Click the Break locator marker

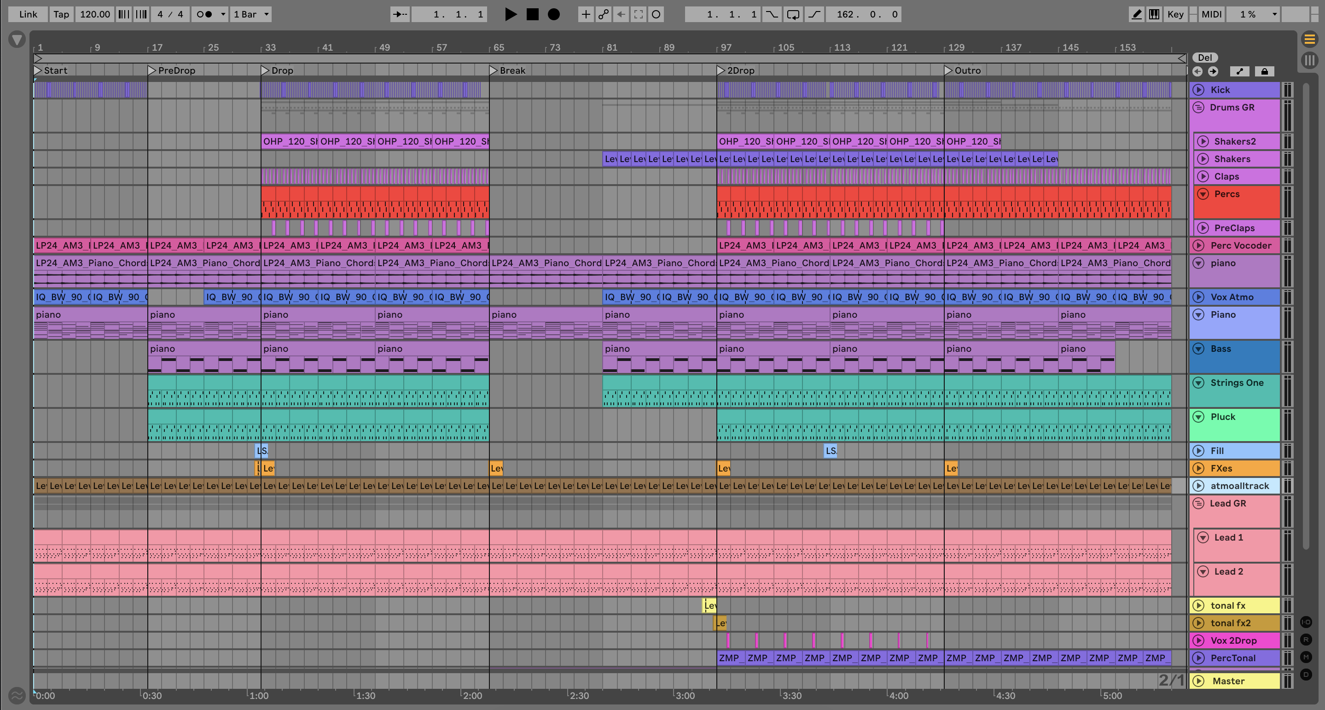pos(494,70)
